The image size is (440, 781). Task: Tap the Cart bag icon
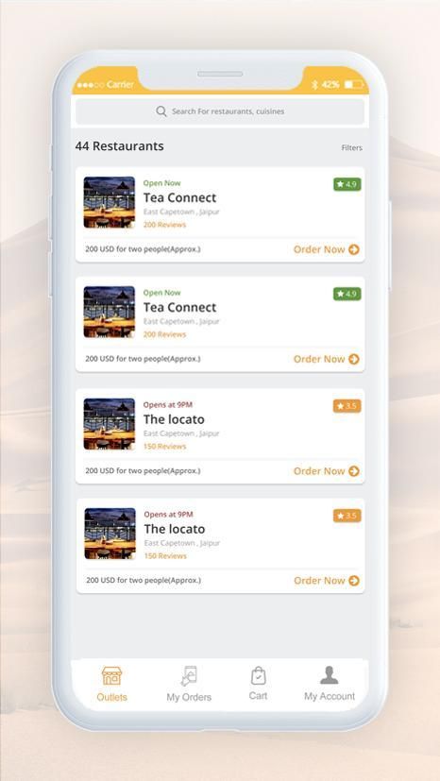pos(258,675)
